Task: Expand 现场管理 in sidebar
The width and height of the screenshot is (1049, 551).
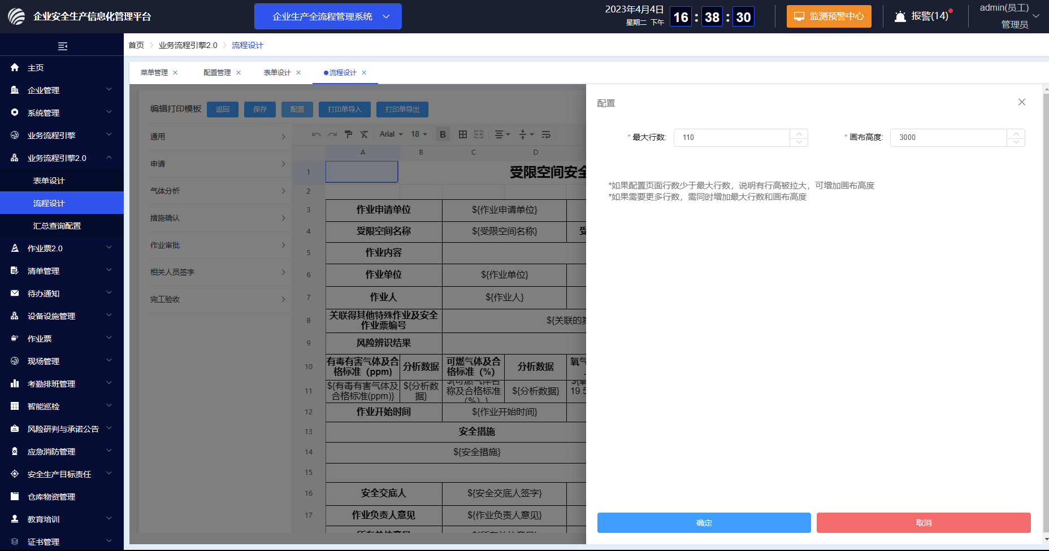Action: tap(62, 361)
